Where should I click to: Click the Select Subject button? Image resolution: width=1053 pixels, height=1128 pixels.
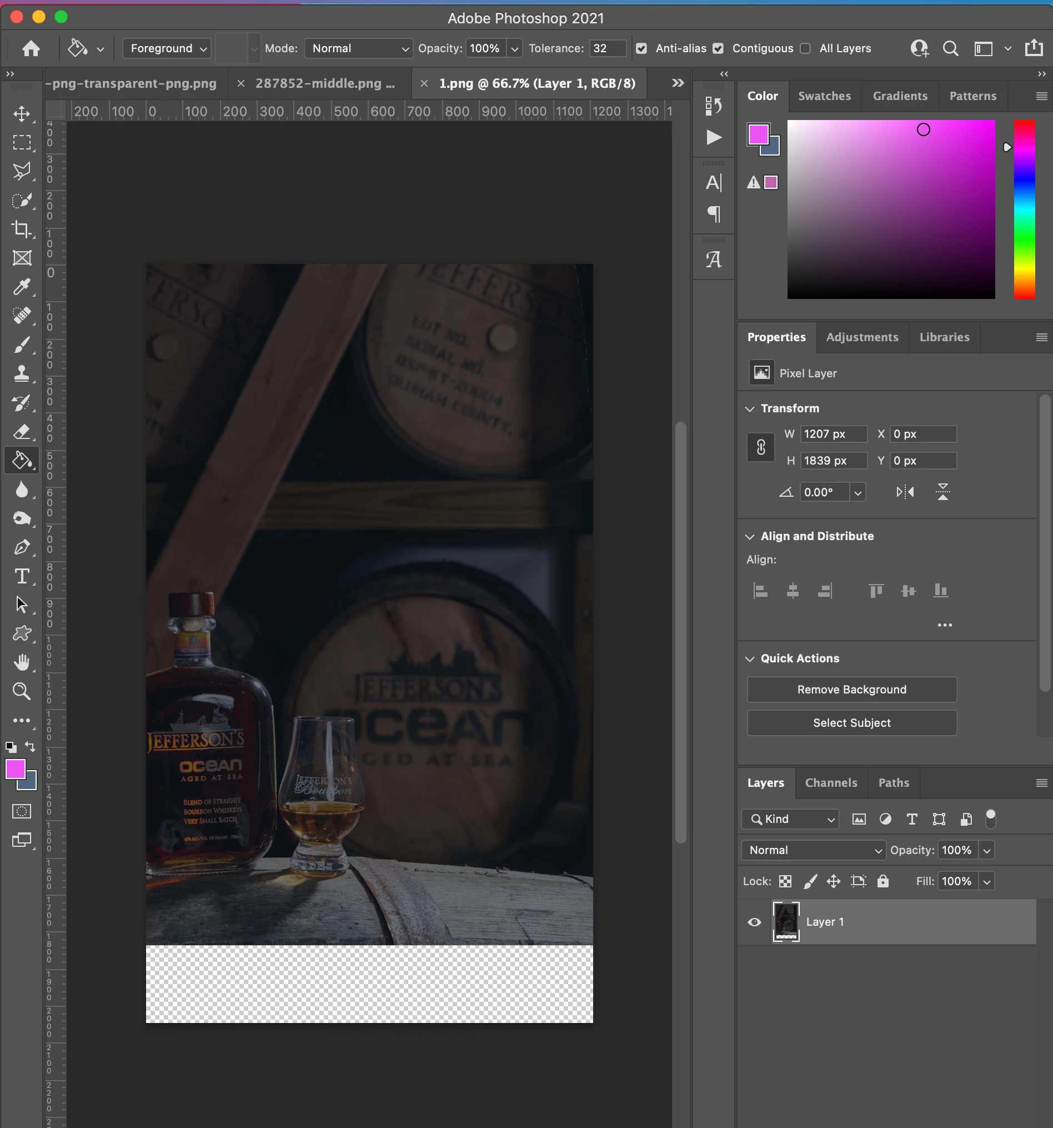852,723
